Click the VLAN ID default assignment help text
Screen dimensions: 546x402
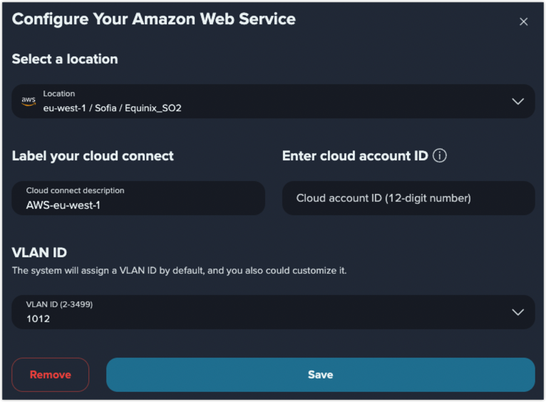click(180, 271)
